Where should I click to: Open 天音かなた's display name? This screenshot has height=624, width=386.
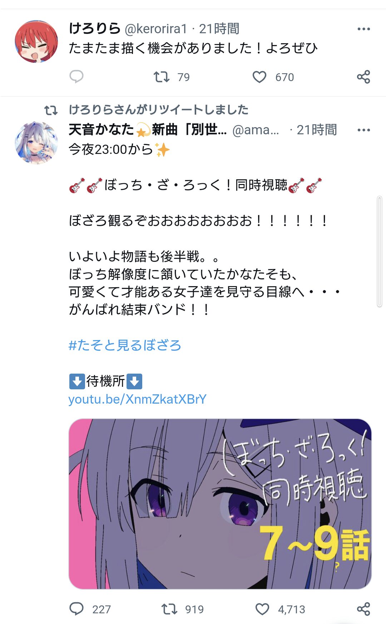pyautogui.click(x=148, y=130)
